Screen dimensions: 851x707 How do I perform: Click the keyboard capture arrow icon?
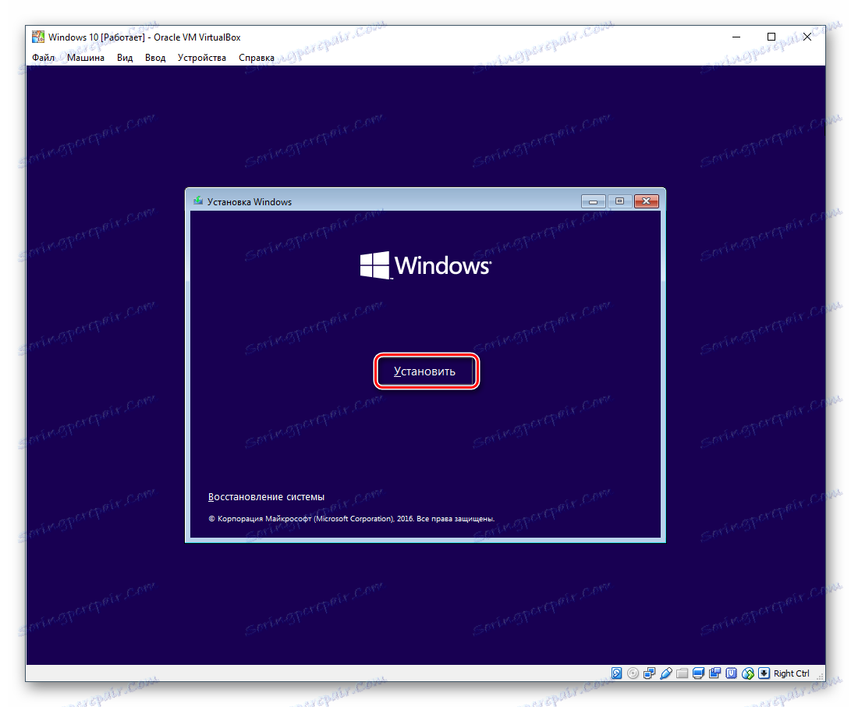click(764, 673)
